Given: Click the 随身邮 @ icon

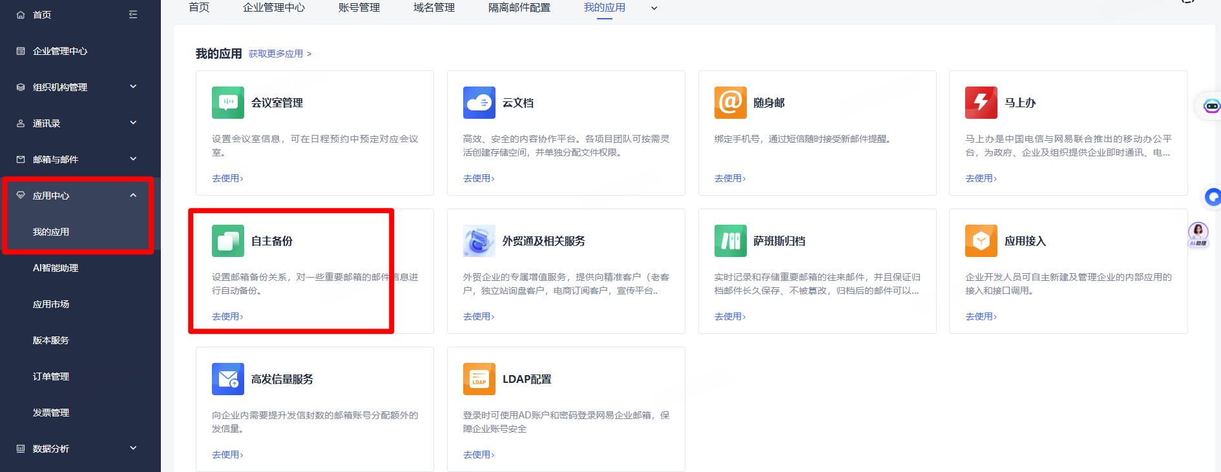Looking at the screenshot, I should click(x=731, y=103).
